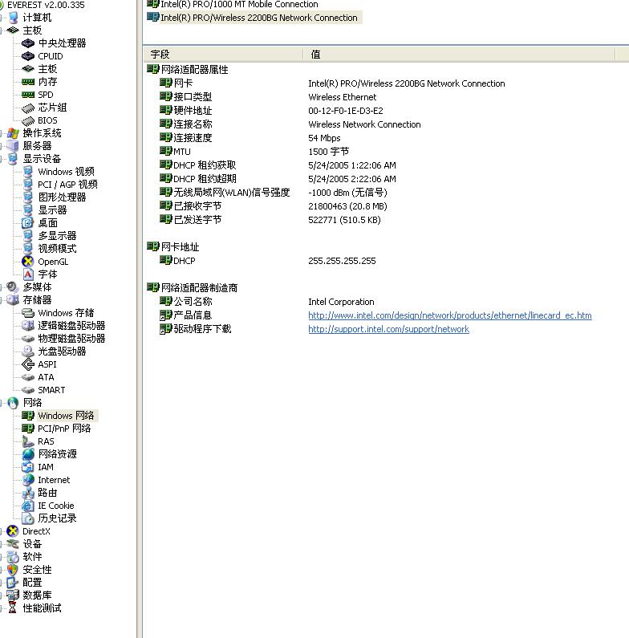Click the 硬件地址 value 00-12-F0-1E-D3-E2
Viewport: 629px width, 638px height.
[x=346, y=111]
